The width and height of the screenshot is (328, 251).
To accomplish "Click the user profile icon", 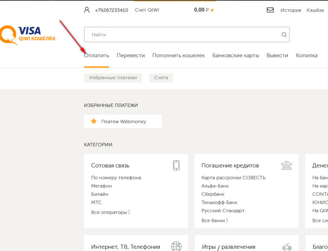I will click(87, 10).
